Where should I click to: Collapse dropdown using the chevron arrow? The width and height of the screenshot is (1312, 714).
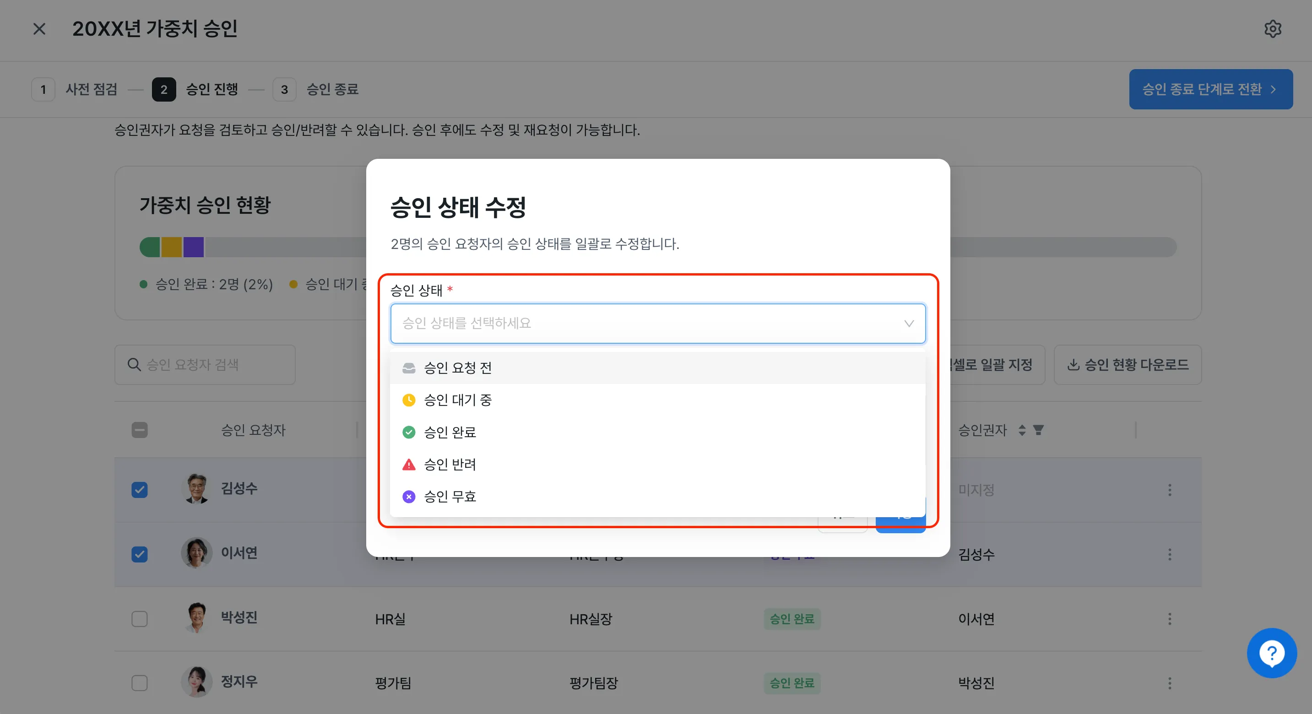909,324
